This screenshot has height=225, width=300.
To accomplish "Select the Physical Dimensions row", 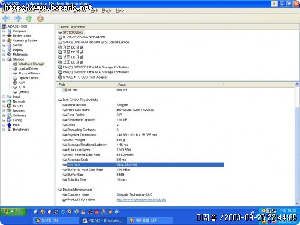I will [143, 135].
